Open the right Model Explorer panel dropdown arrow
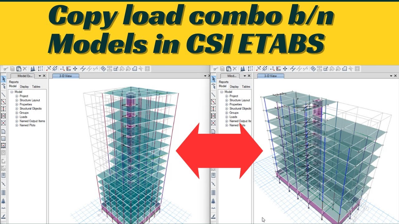Screen dimensions: 399x224 pos(245,76)
